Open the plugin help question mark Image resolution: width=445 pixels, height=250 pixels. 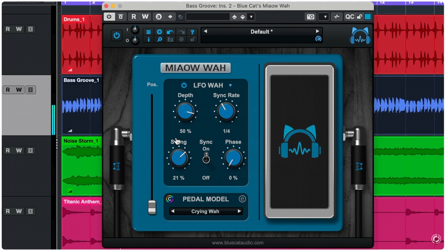pos(192,32)
